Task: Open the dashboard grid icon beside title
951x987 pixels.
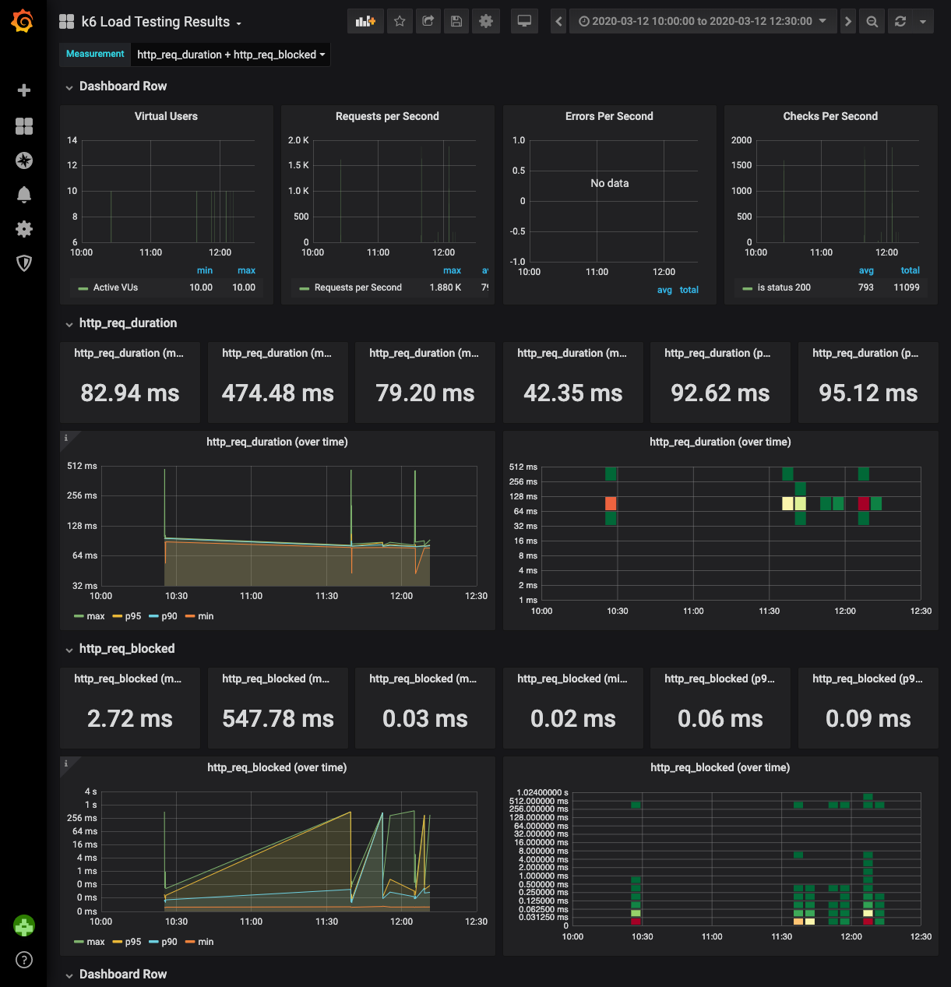Action: 67,22
